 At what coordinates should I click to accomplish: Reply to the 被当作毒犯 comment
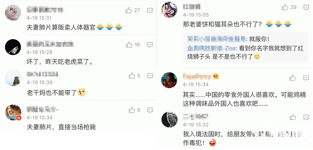[306, 117]
